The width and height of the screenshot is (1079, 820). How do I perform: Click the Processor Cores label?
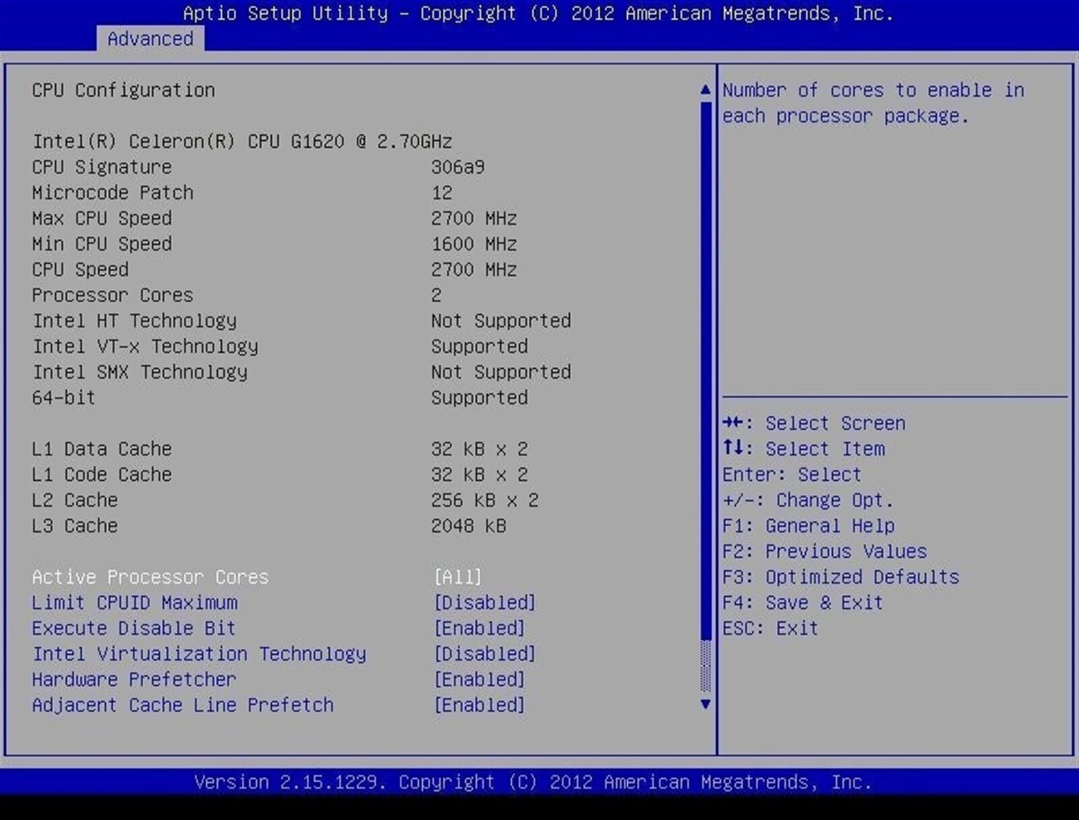(x=113, y=295)
